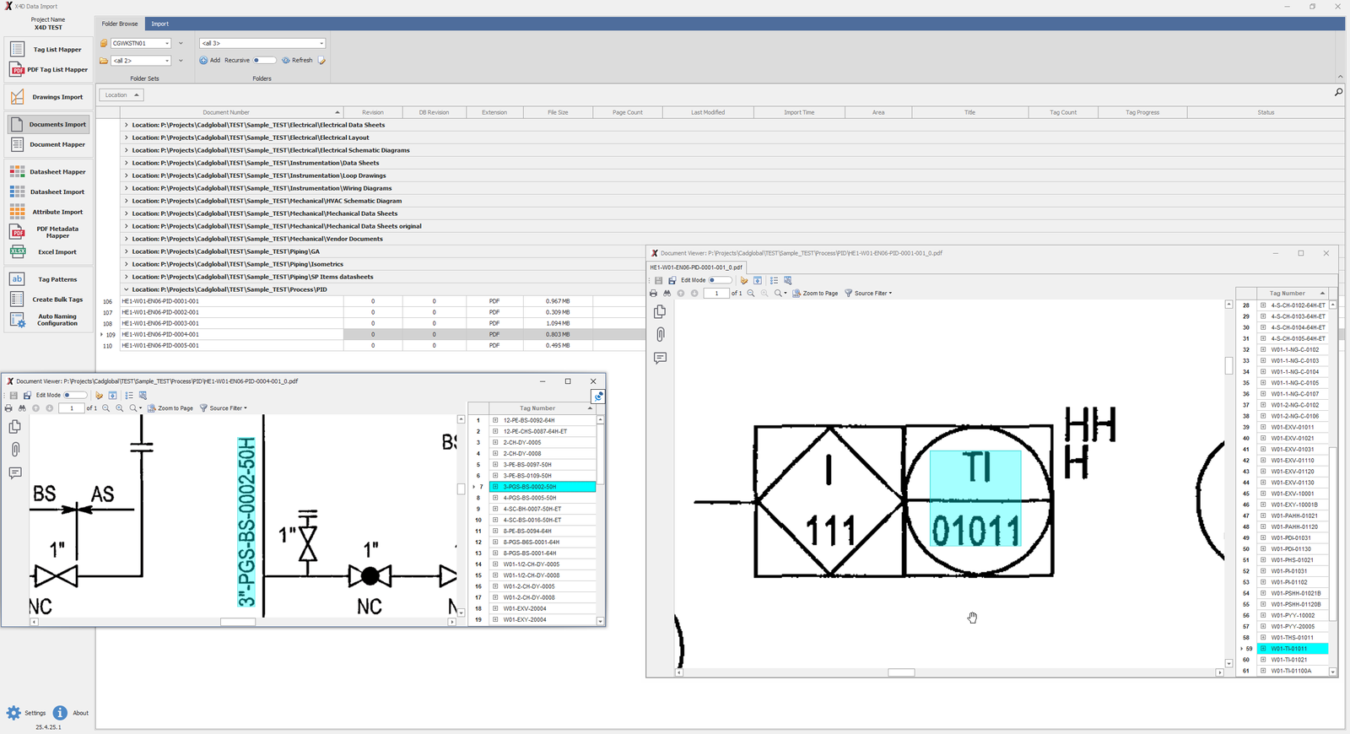Click print icon in PID-0001 viewer
The image size is (1350, 734).
click(653, 294)
